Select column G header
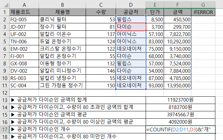 click(x=203, y=5)
